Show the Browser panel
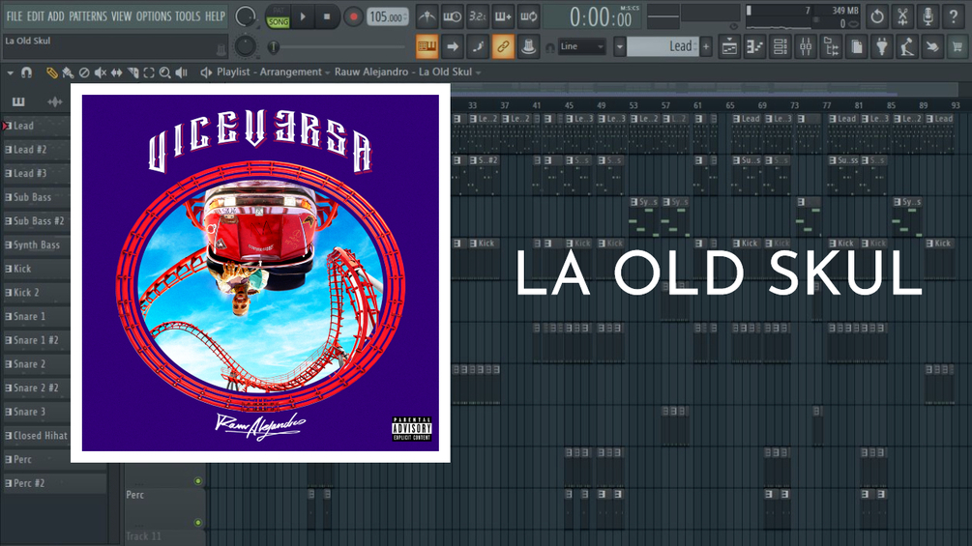This screenshot has width=972, height=546. pos(832,46)
